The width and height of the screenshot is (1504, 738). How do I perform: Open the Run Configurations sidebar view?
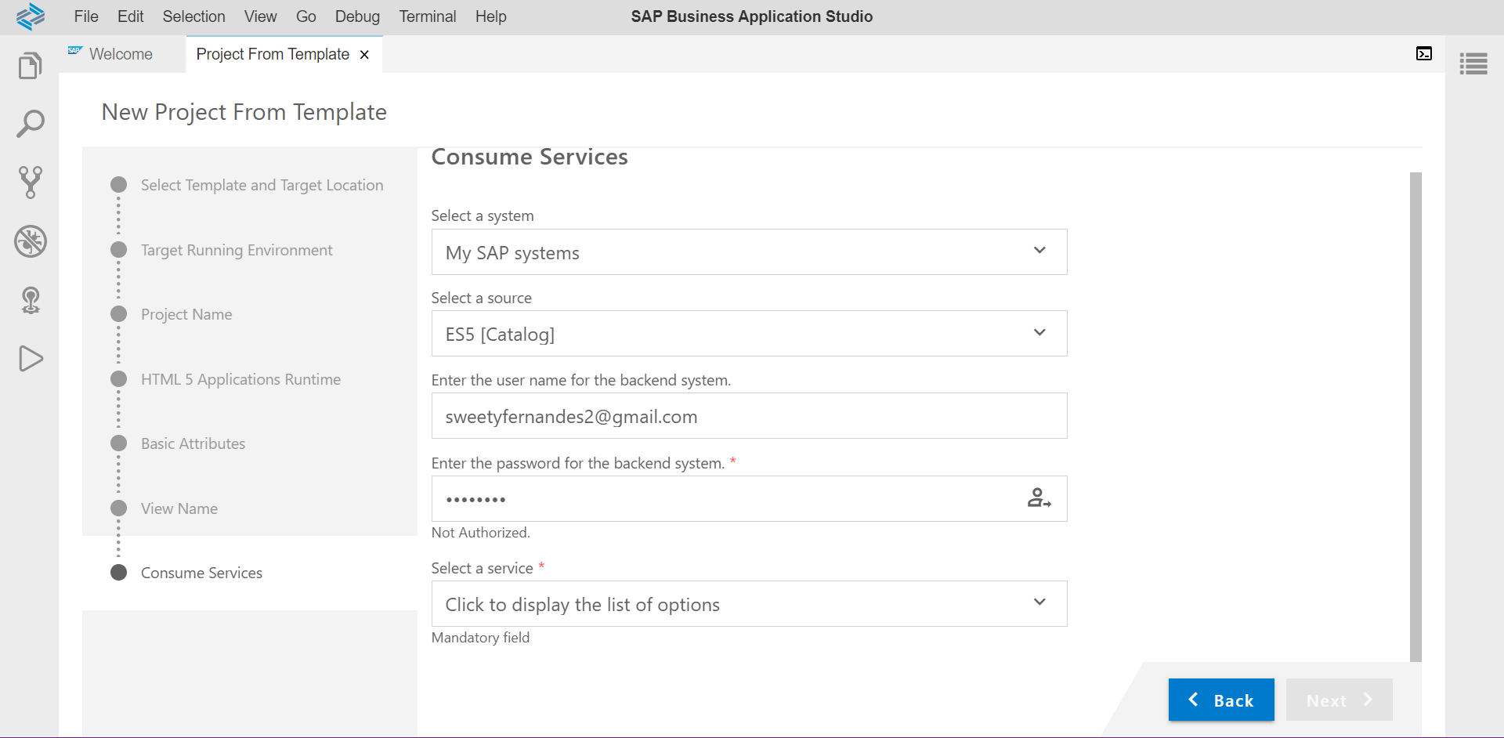pyautogui.click(x=30, y=300)
